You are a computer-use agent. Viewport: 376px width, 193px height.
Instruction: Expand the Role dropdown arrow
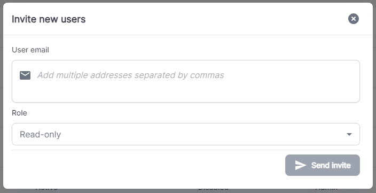(349, 134)
